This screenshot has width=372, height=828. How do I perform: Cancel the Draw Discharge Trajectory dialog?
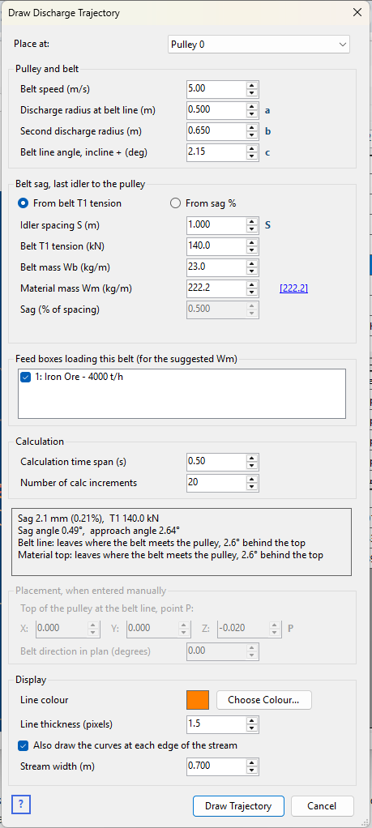(322, 806)
